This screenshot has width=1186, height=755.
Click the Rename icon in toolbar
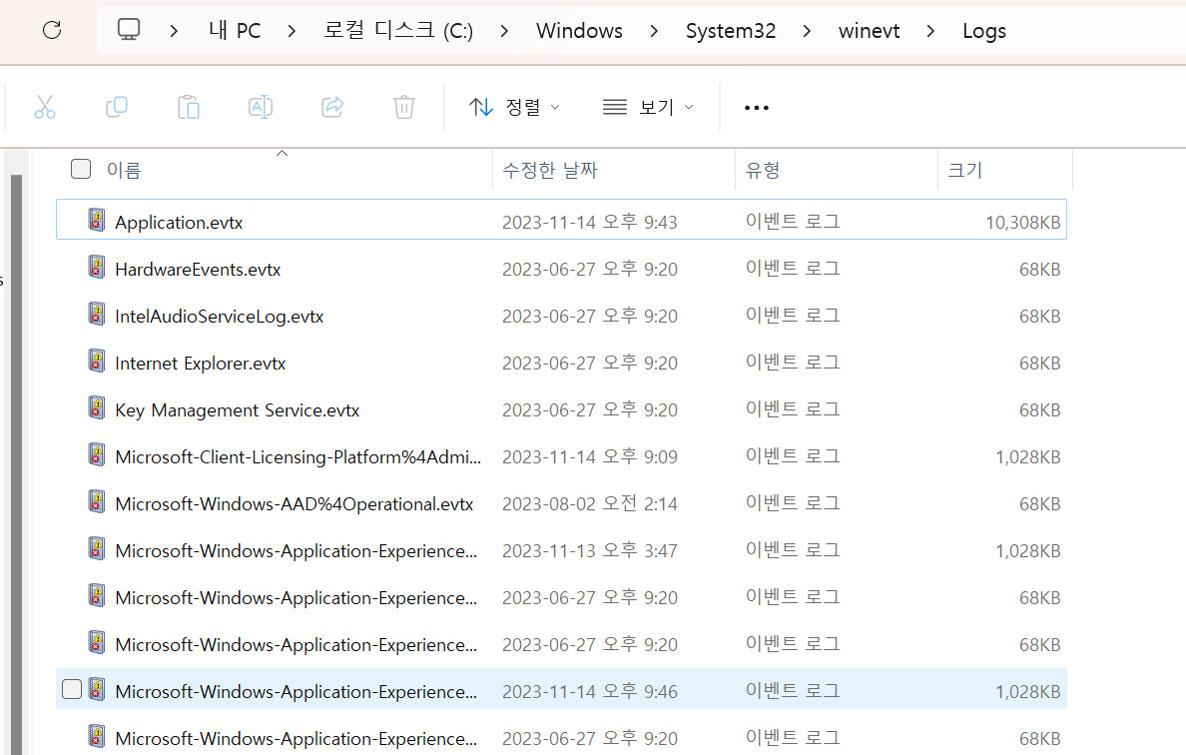click(x=261, y=108)
